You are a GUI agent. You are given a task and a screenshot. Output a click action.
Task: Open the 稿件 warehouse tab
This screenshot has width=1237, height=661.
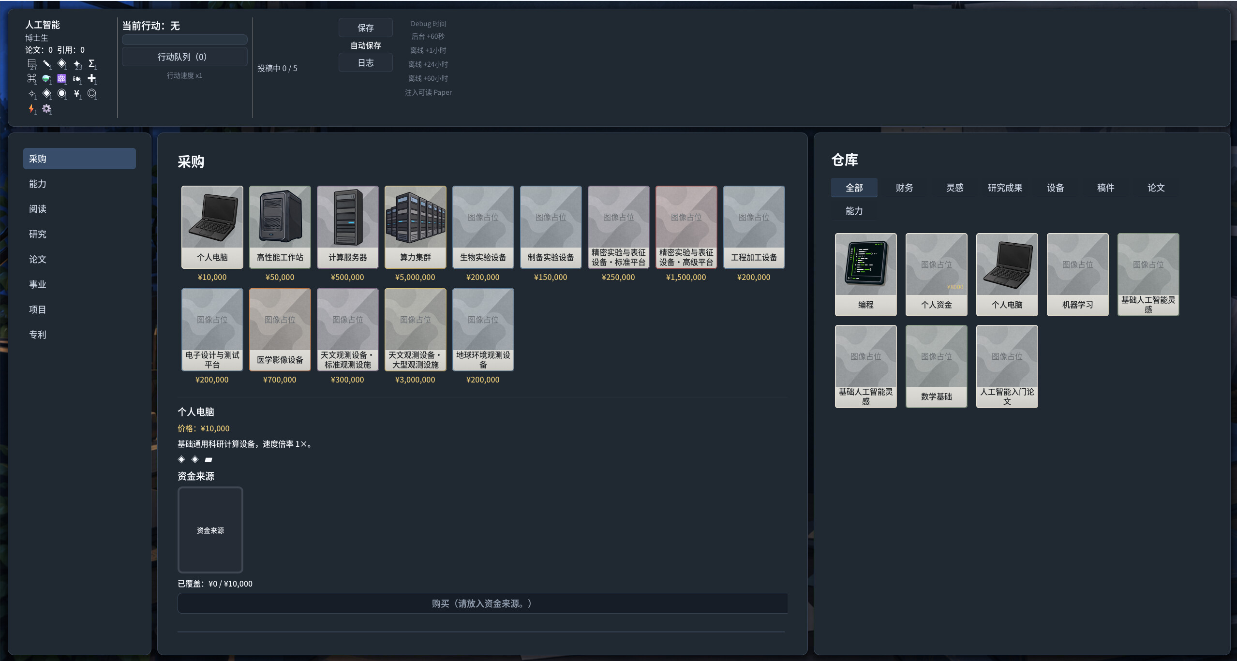(x=1105, y=188)
